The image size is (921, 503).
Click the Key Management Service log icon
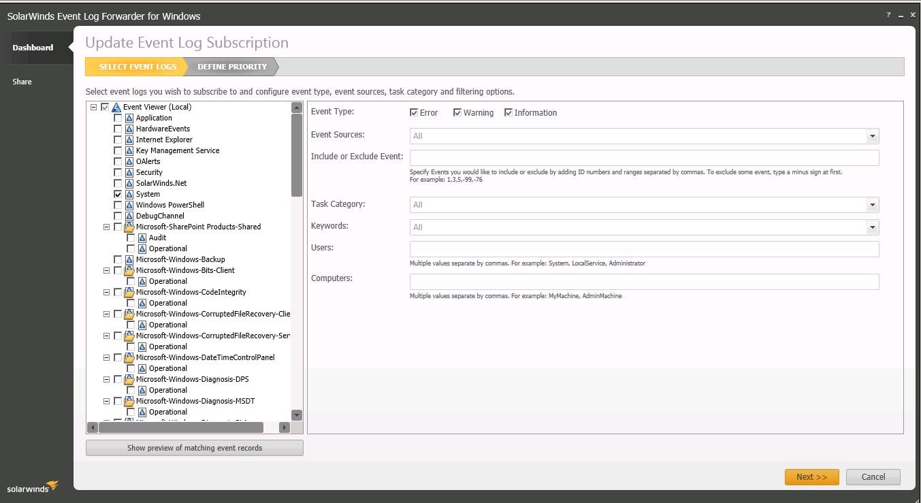(x=129, y=150)
